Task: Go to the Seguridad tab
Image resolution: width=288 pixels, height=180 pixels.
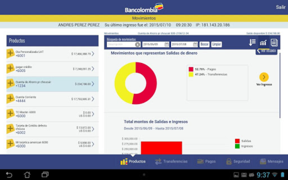Action: click(x=238, y=161)
